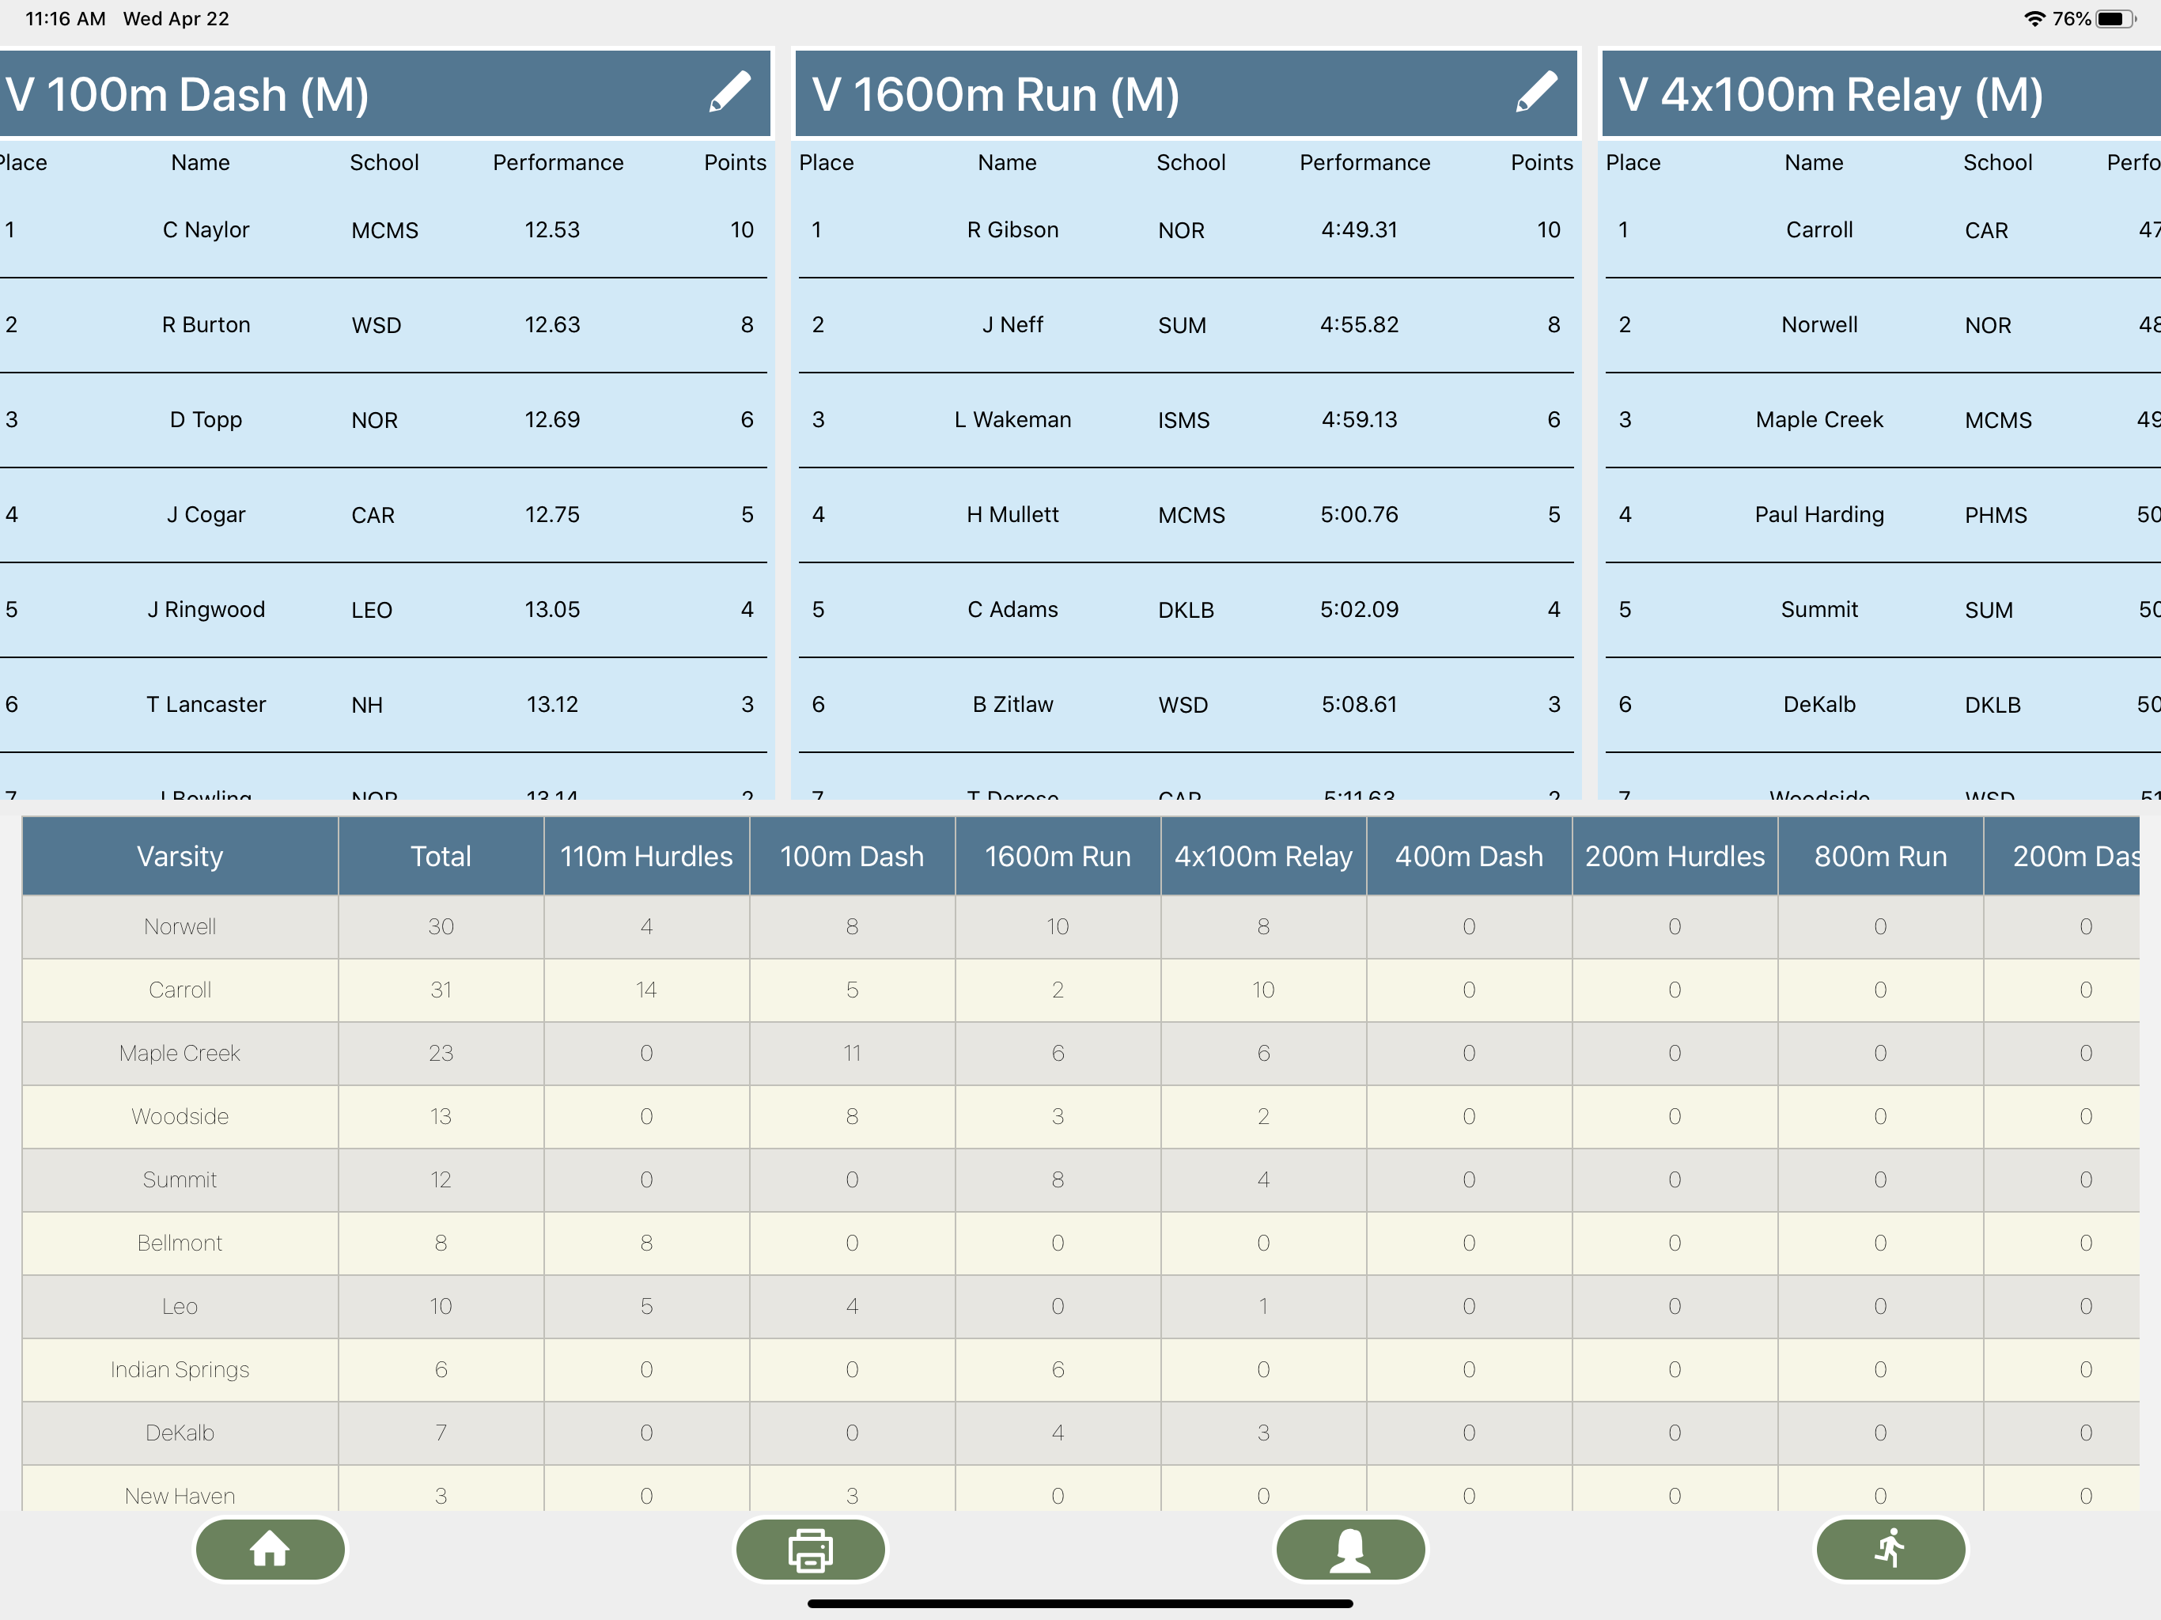
Task: Tap Maple Creek's 100m Dash score 11
Action: pos(852,1054)
